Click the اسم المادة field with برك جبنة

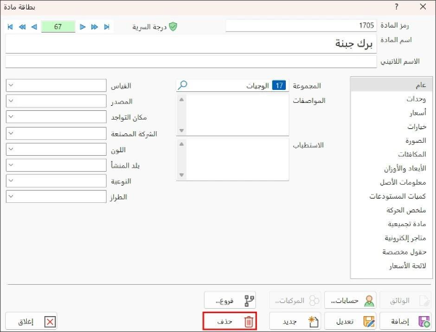(191, 44)
